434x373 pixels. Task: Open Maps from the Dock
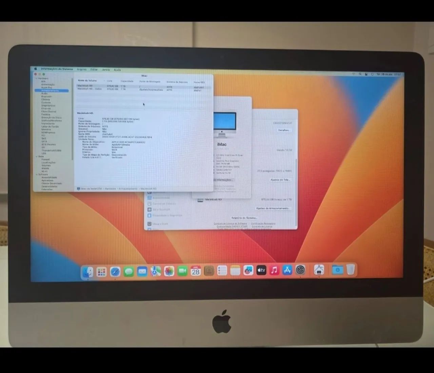click(x=156, y=271)
